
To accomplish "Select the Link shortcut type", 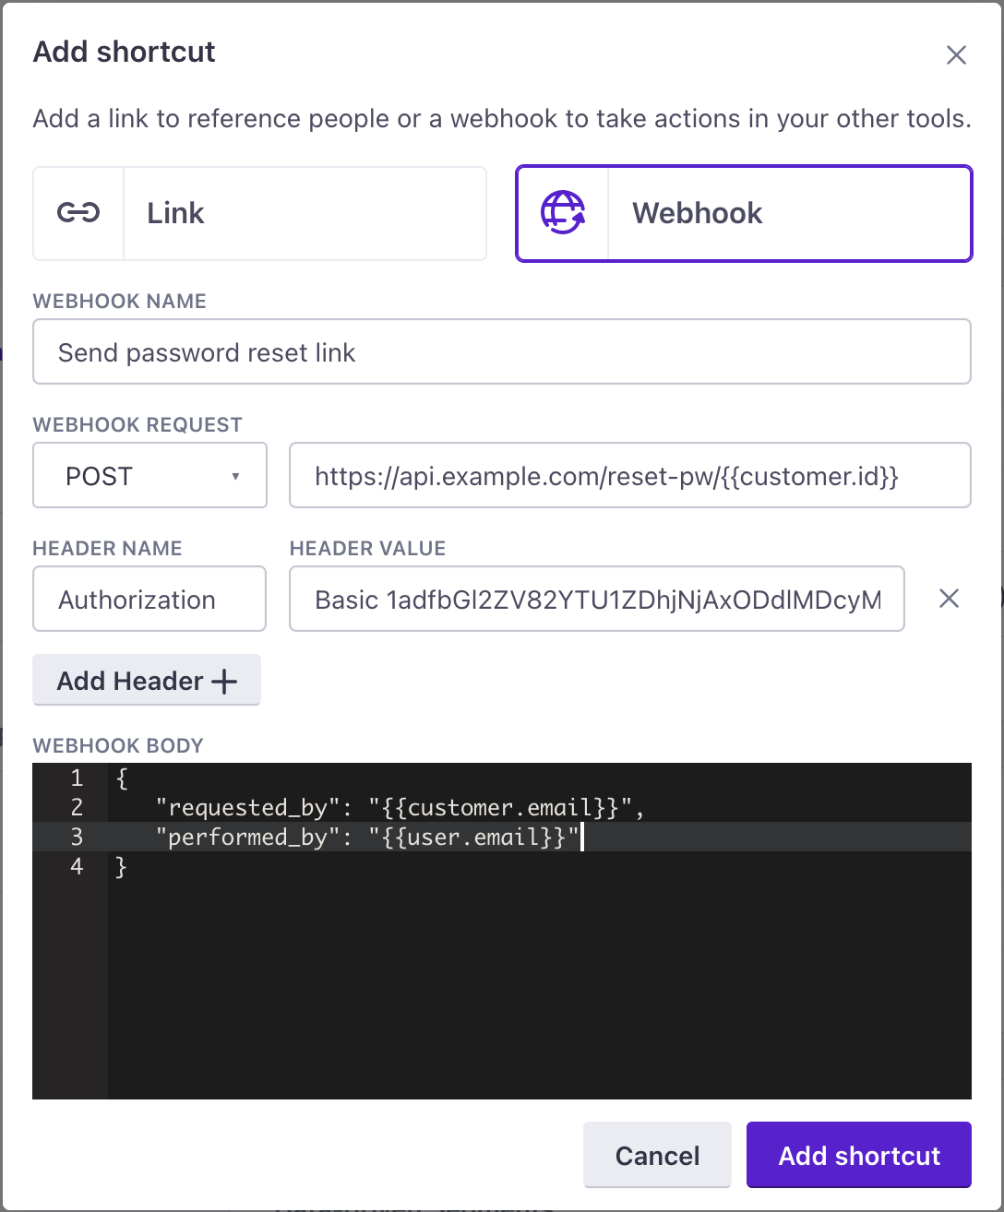I will pos(259,213).
